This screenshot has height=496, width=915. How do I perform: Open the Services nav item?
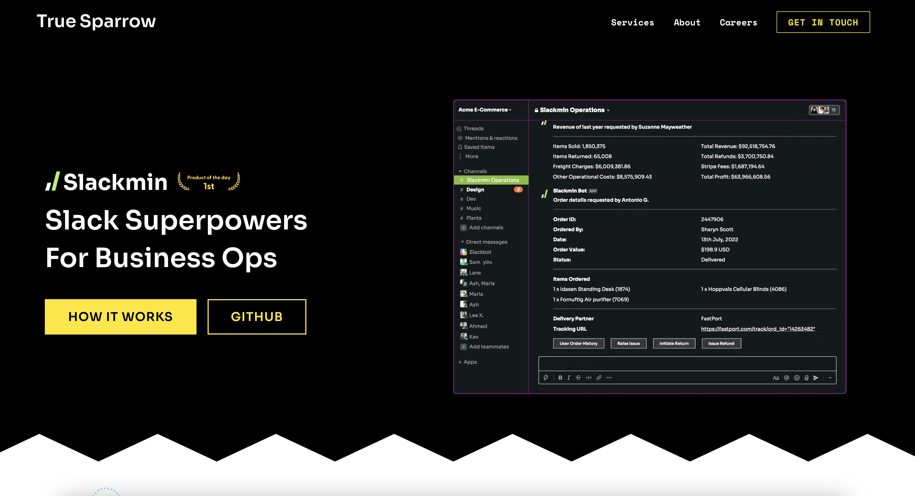click(x=633, y=22)
